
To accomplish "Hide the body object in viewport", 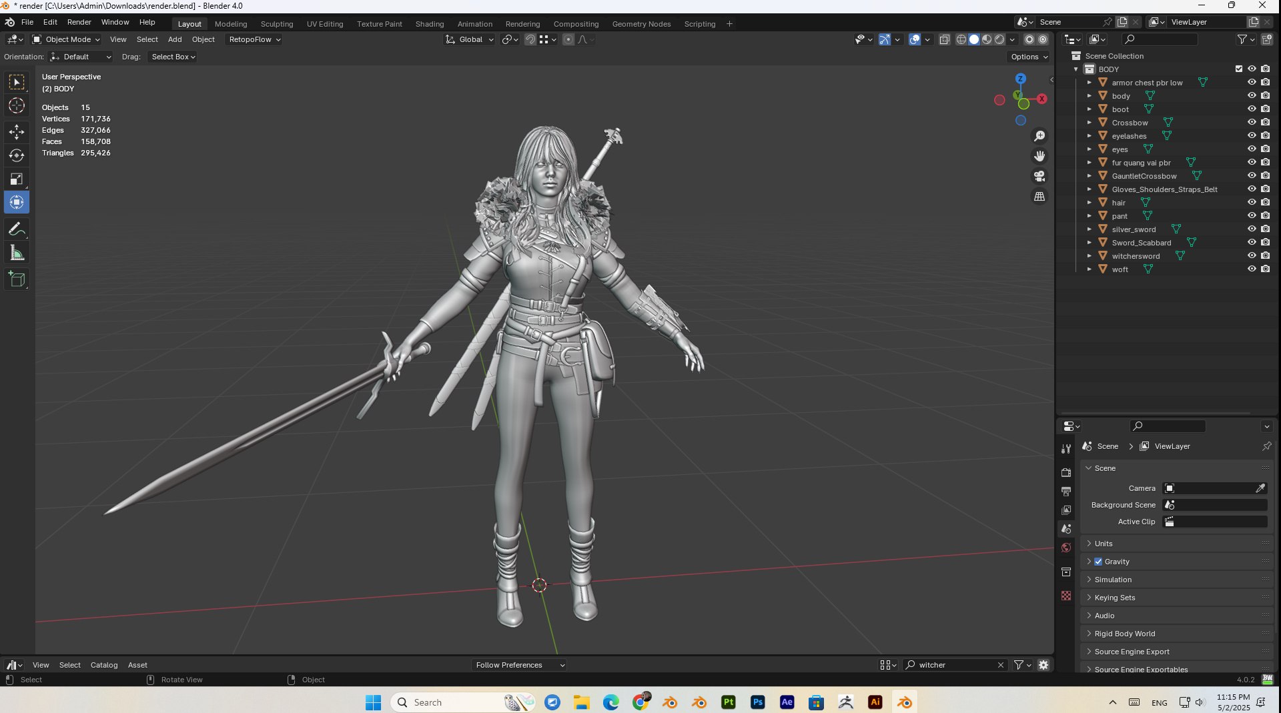I will [x=1252, y=95].
